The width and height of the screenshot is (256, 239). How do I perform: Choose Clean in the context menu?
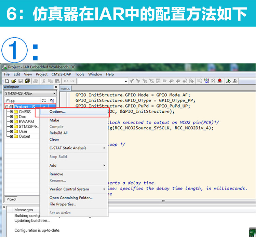point(74,139)
